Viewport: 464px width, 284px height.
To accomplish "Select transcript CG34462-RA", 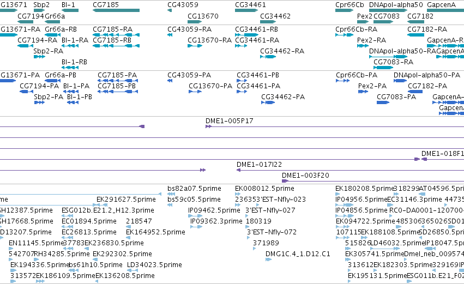I will 282,51.
